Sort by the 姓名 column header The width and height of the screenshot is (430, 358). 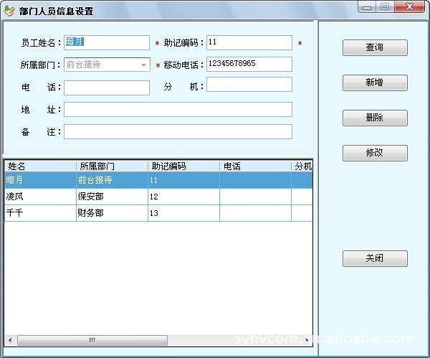tap(39, 166)
